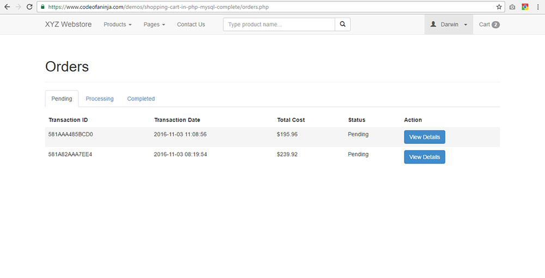Open the Cart link

click(489, 25)
